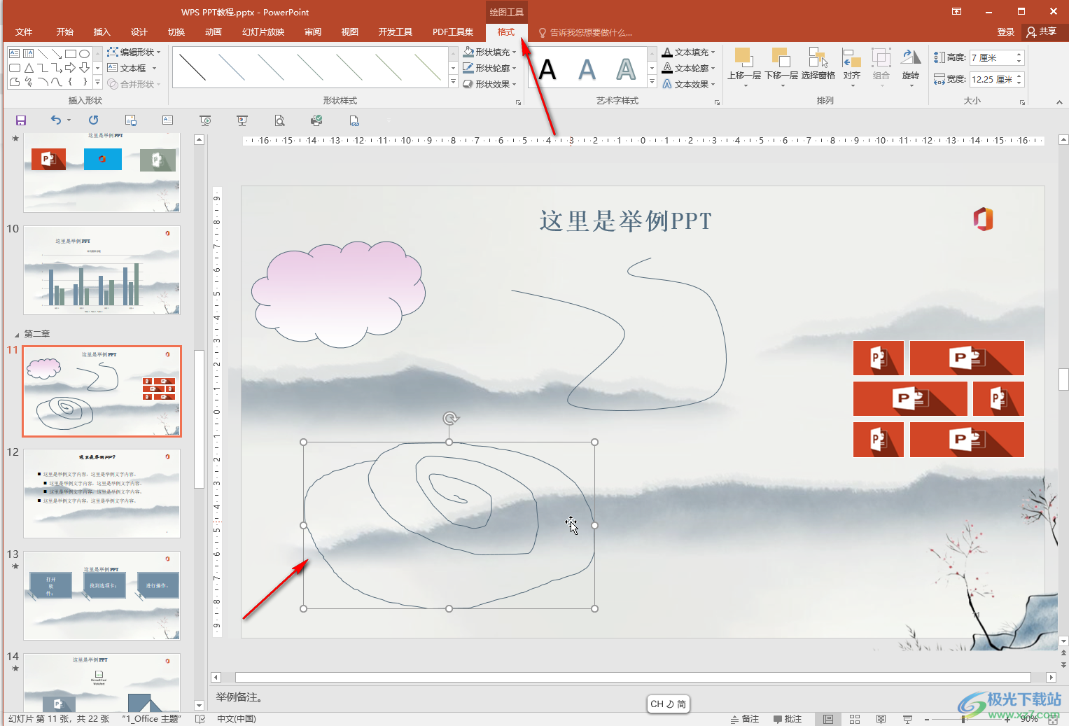Click the slide title 这里是举例PPT

coord(625,221)
